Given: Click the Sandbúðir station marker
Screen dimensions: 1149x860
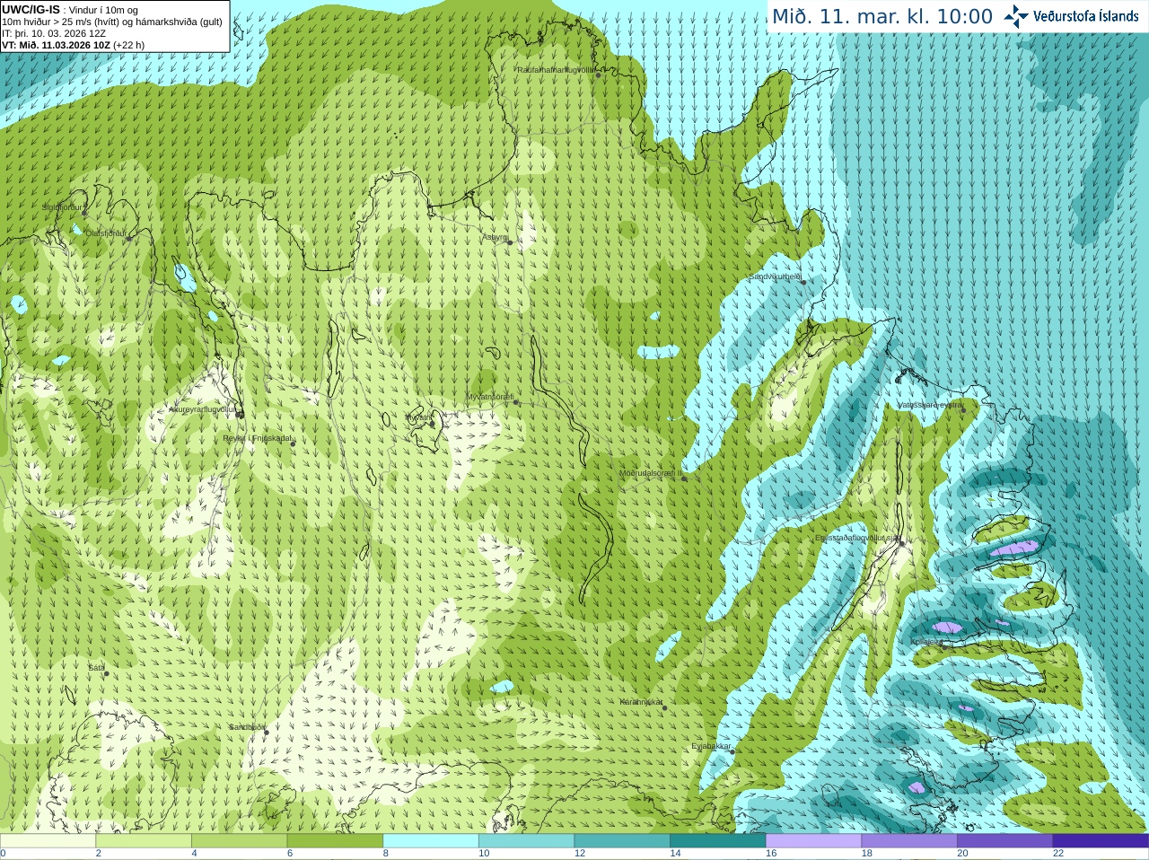Looking at the screenshot, I should 266,733.
